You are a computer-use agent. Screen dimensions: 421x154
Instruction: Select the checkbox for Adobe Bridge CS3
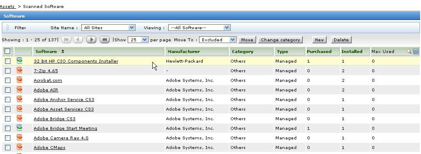click(8, 119)
